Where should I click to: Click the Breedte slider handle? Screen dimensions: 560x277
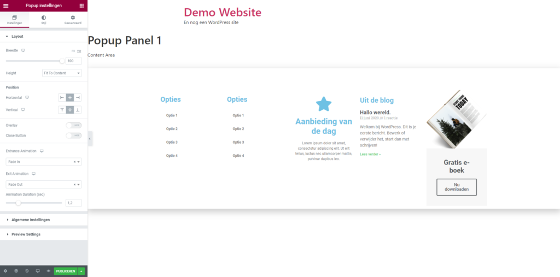pyautogui.click(x=62, y=61)
